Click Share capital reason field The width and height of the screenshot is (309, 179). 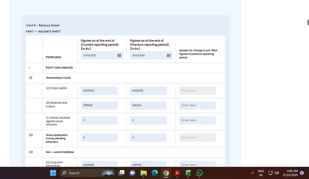click(x=198, y=91)
